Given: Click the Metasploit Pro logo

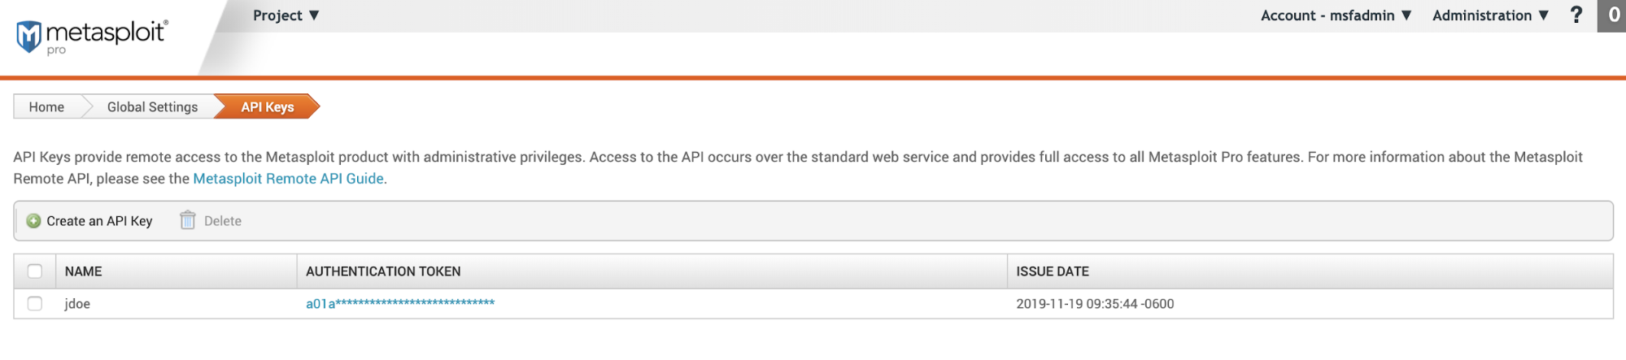Looking at the screenshot, I should click(x=92, y=36).
